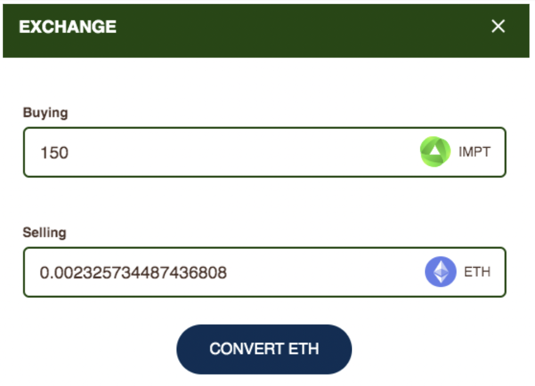Place cursor on the 150 value
The height and width of the screenshot is (386, 535).
[x=54, y=152]
